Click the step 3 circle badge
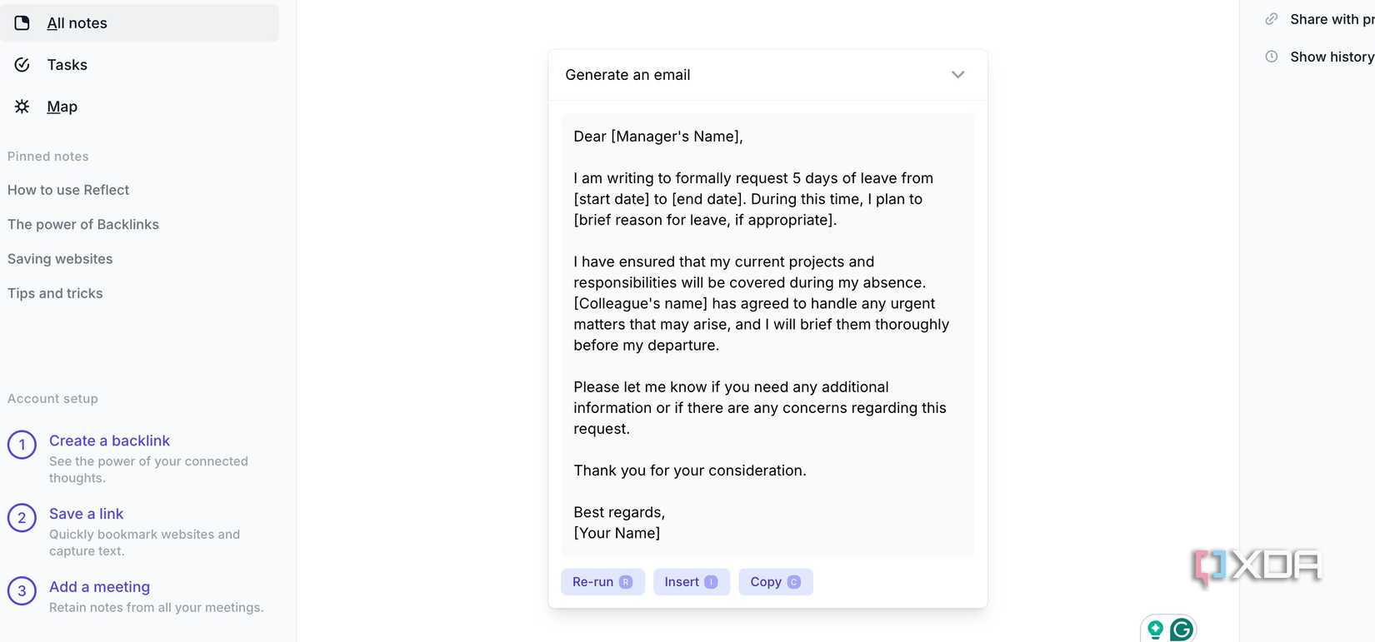Image resolution: width=1375 pixels, height=642 pixels. point(22,590)
